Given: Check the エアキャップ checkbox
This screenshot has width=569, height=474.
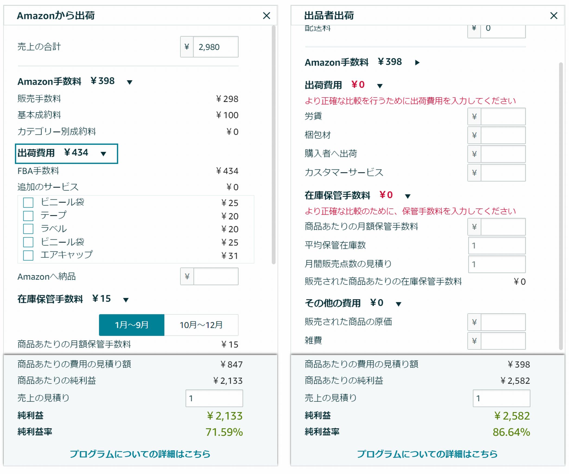Looking at the screenshot, I should pos(28,255).
